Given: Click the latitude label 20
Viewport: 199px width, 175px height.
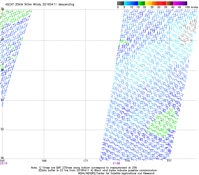Looking at the screenshot, I should 2,158.
